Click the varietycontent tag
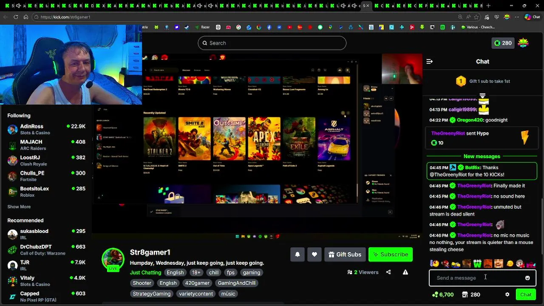544x306 pixels. coord(196,294)
